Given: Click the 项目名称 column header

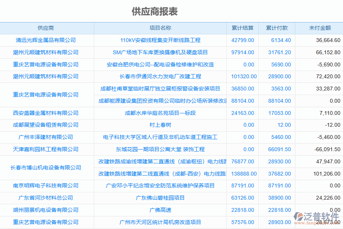Looking at the screenshot, I should coord(160,28).
